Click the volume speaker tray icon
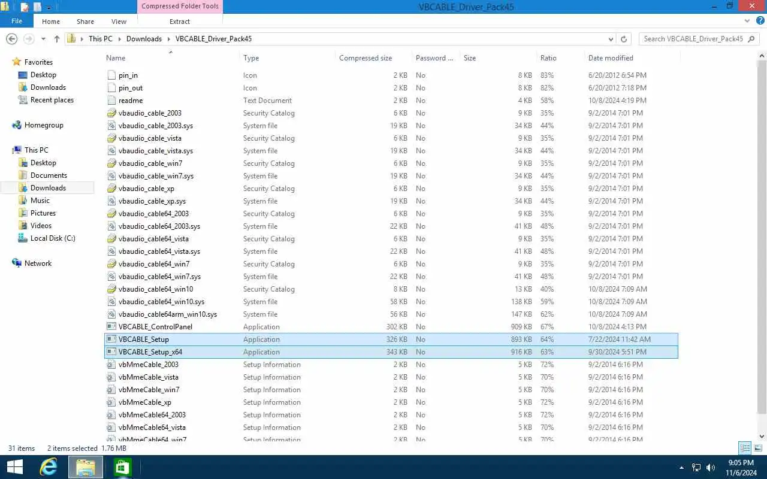Viewport: 767px width, 479px height. coord(711,468)
